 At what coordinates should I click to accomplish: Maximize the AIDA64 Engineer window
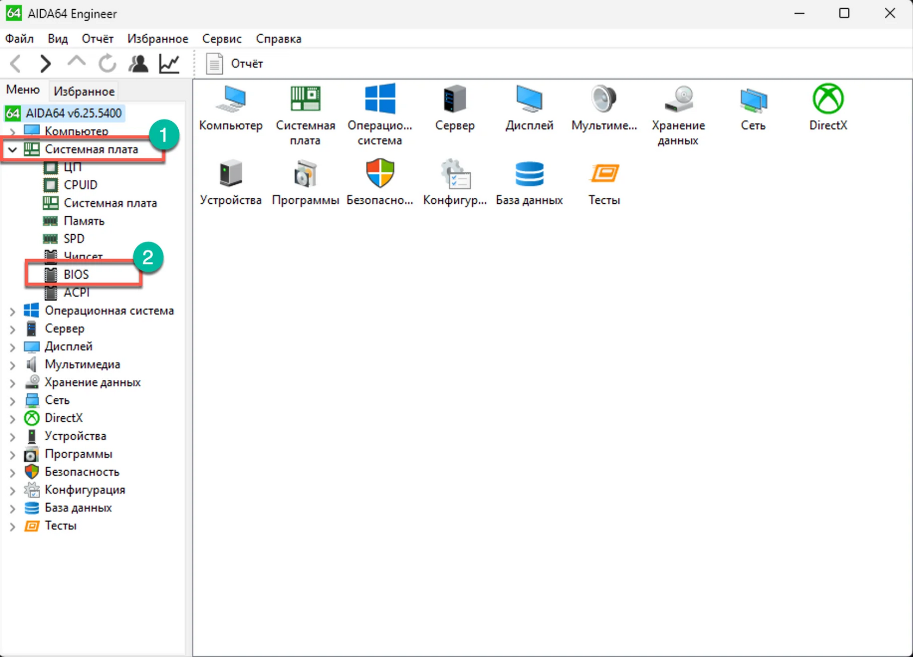[x=844, y=13]
